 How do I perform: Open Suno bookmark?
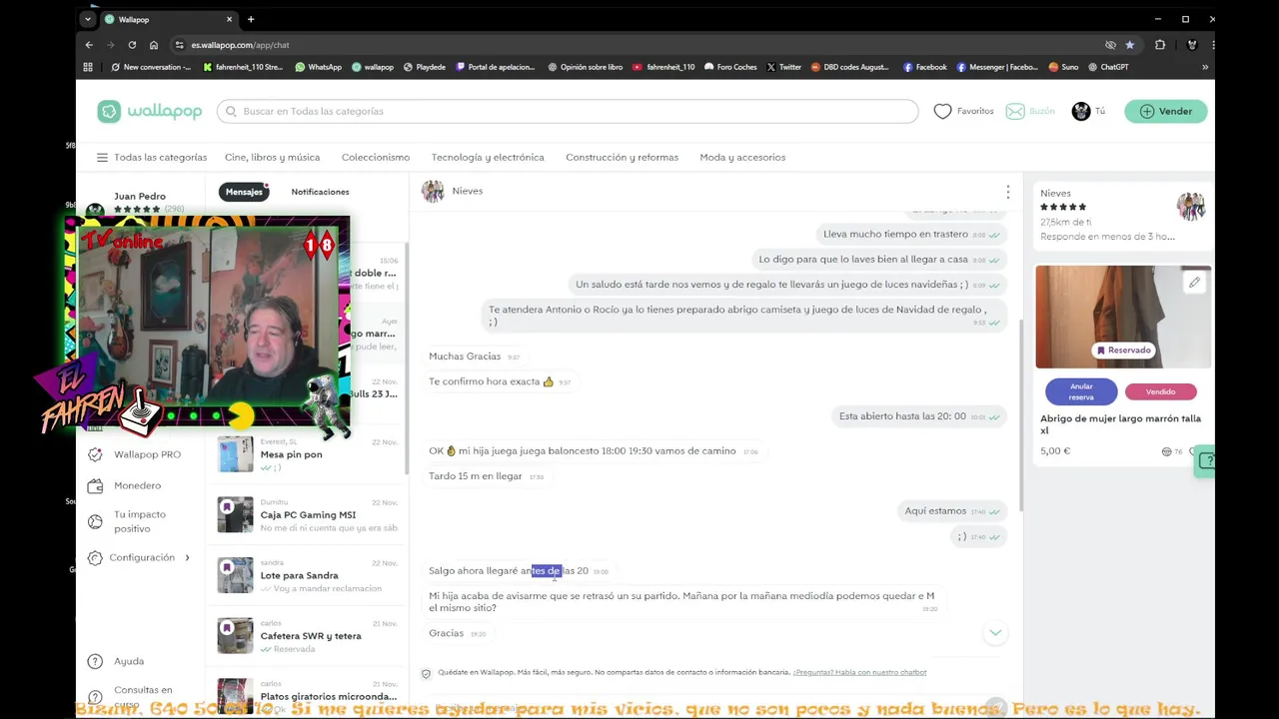point(1063,67)
